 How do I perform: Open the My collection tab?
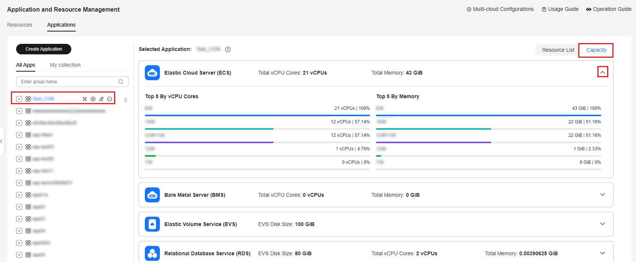tap(65, 65)
